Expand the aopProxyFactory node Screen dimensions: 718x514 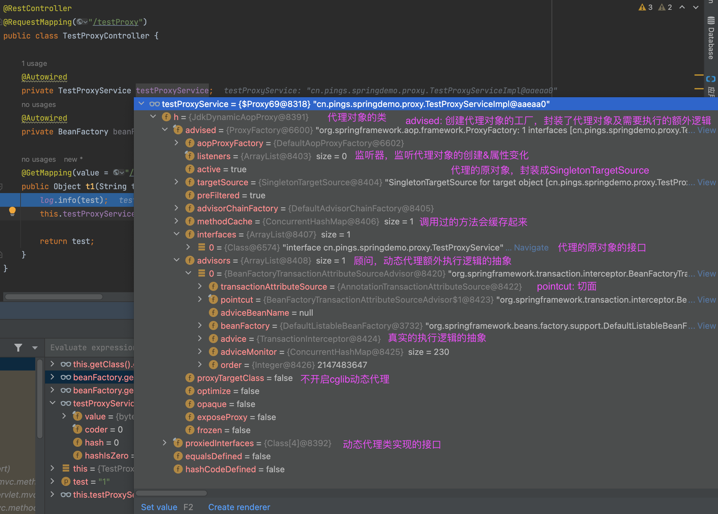177,143
